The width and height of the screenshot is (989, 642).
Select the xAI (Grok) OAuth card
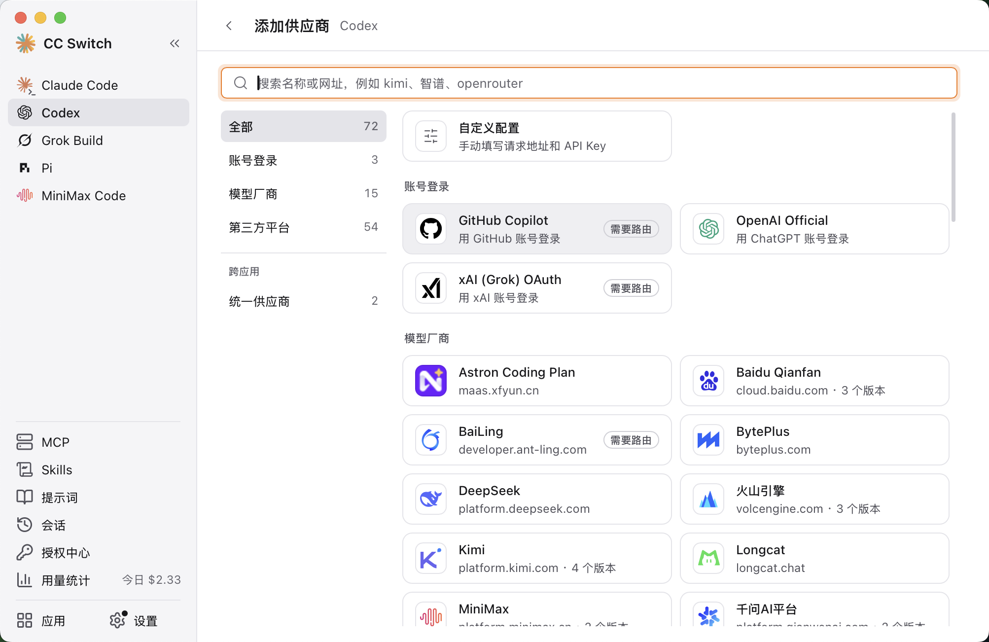[537, 288]
